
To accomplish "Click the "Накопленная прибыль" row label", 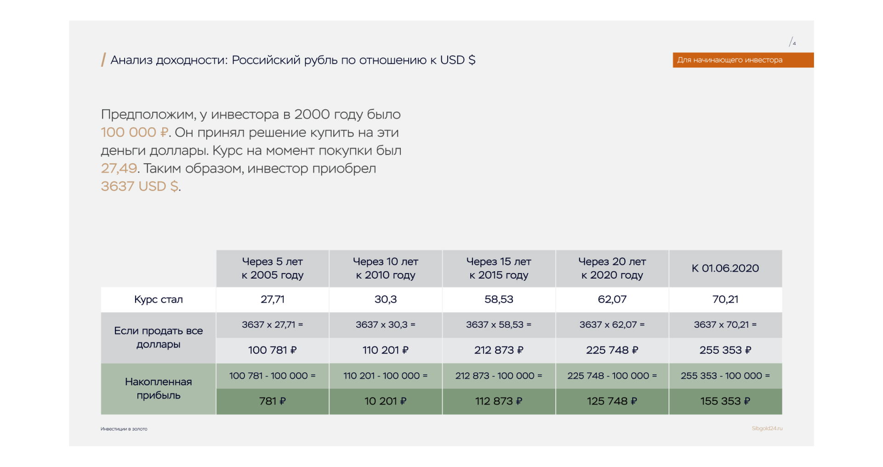I will pos(159,388).
